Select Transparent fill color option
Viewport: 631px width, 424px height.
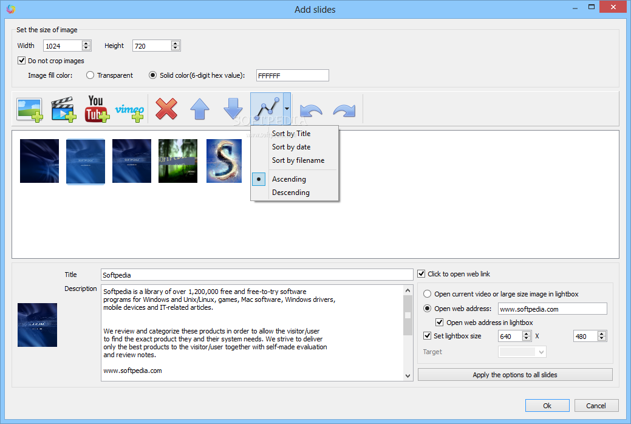[x=90, y=75]
